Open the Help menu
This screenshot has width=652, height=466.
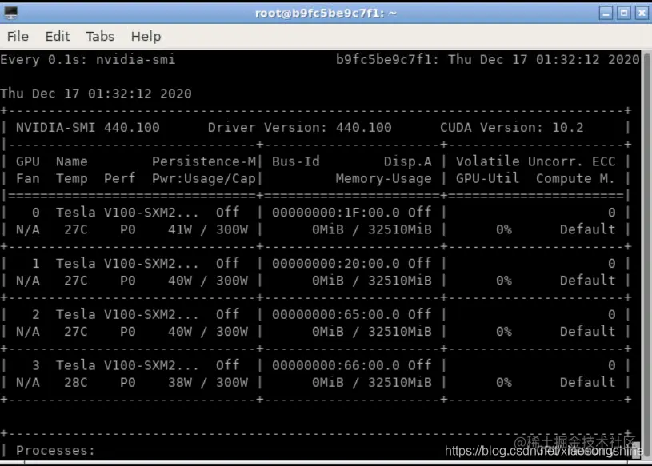(146, 37)
